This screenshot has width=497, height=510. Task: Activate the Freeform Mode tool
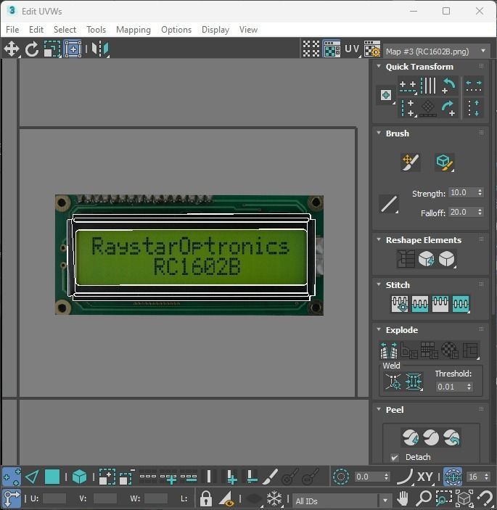pyautogui.click(x=73, y=49)
